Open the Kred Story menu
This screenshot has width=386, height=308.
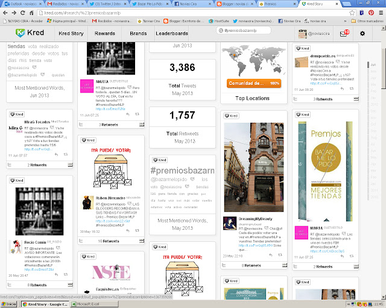(x=71, y=34)
